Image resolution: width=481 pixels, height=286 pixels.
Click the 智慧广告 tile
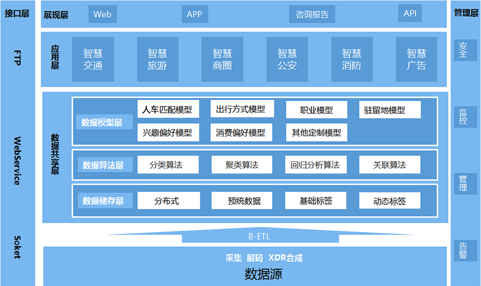click(417, 60)
